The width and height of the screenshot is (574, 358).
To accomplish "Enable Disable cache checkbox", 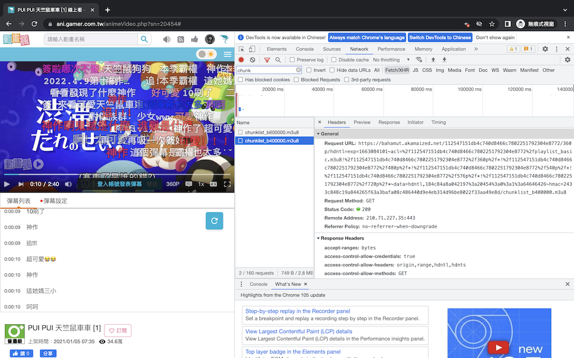I will coord(333,60).
